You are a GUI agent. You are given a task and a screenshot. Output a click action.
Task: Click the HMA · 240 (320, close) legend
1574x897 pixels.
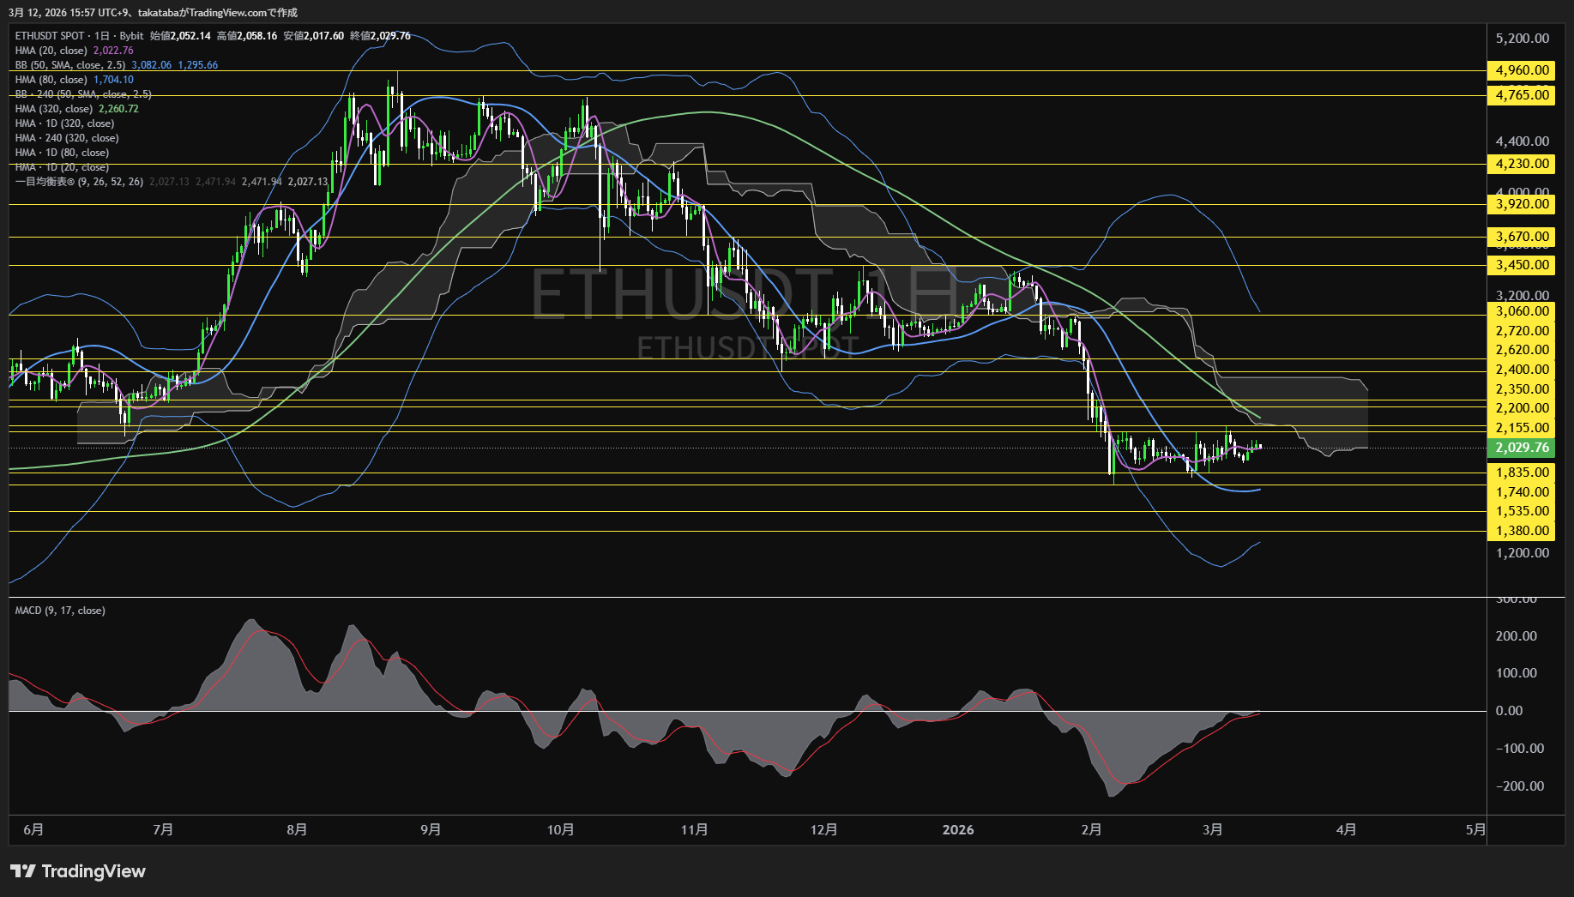67,138
